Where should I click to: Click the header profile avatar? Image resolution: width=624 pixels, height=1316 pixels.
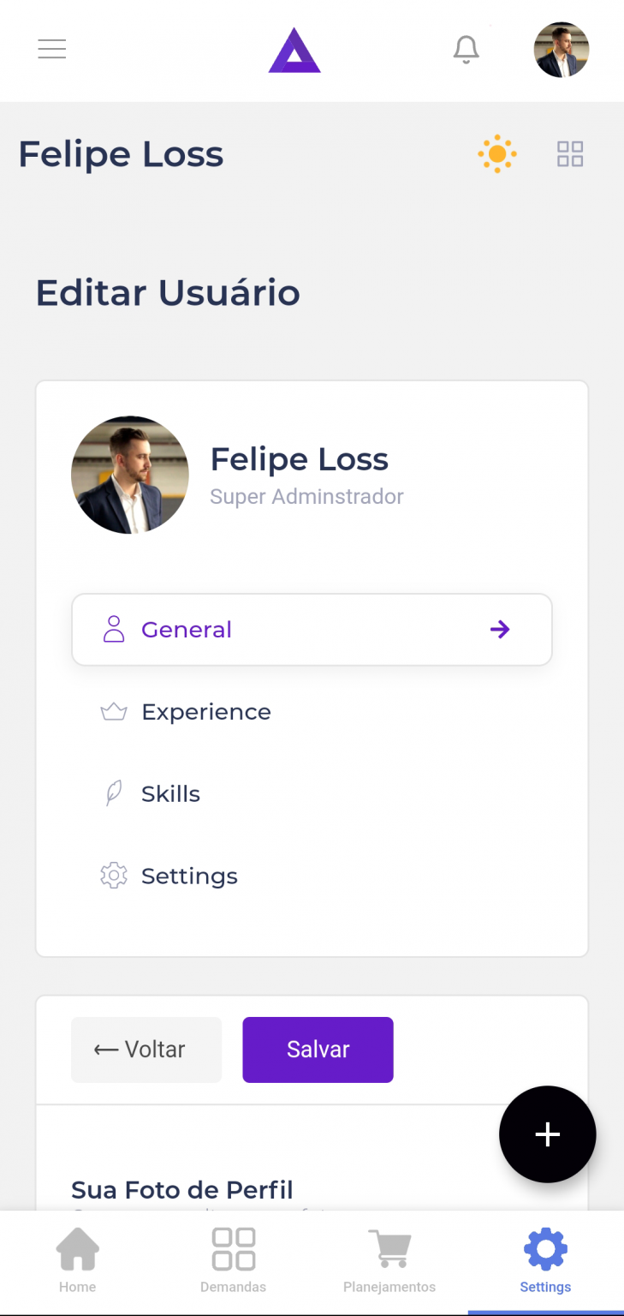point(562,50)
